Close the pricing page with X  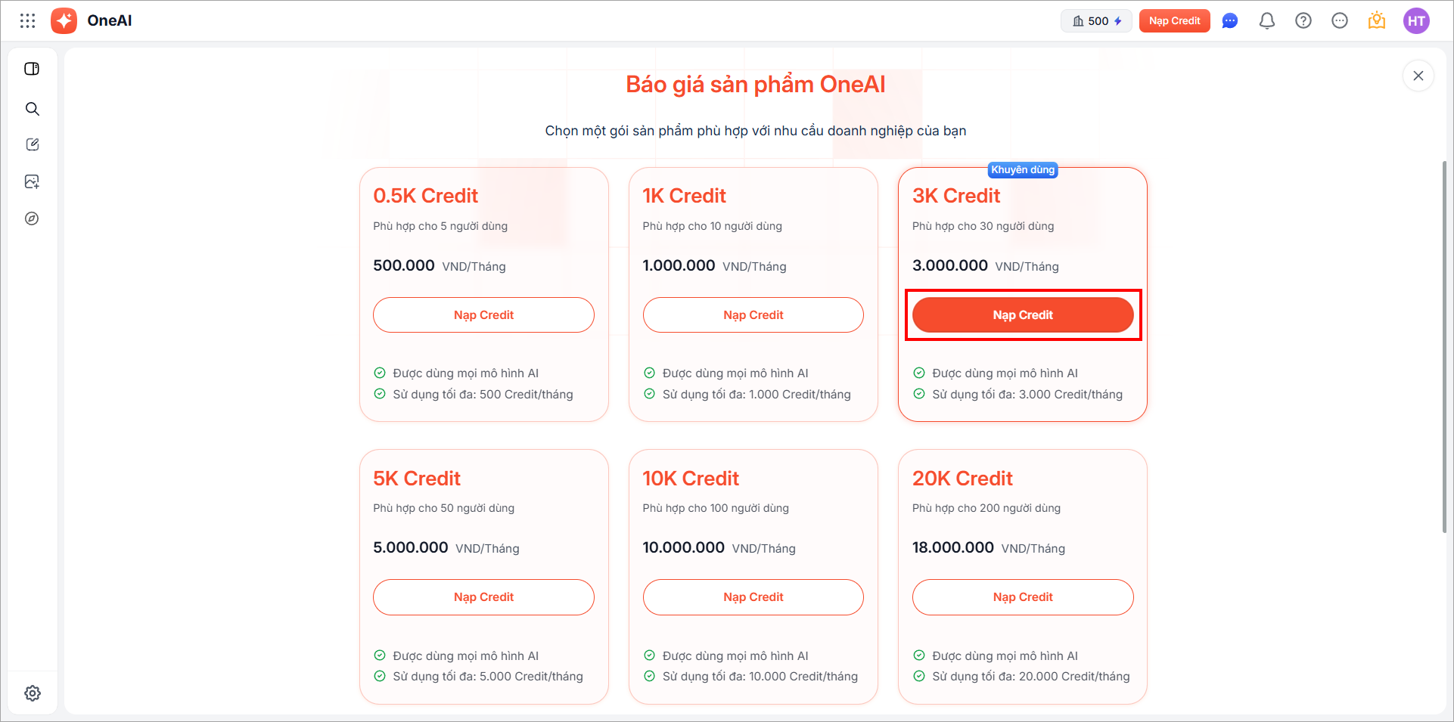(x=1418, y=76)
